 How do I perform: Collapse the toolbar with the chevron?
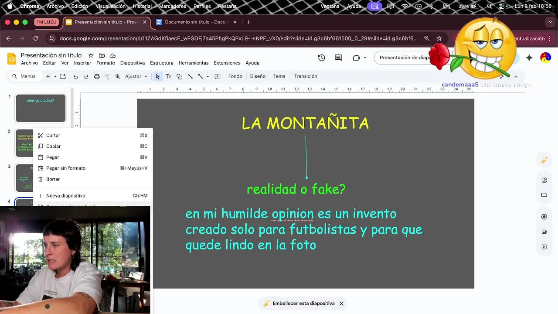pyautogui.click(x=515, y=76)
